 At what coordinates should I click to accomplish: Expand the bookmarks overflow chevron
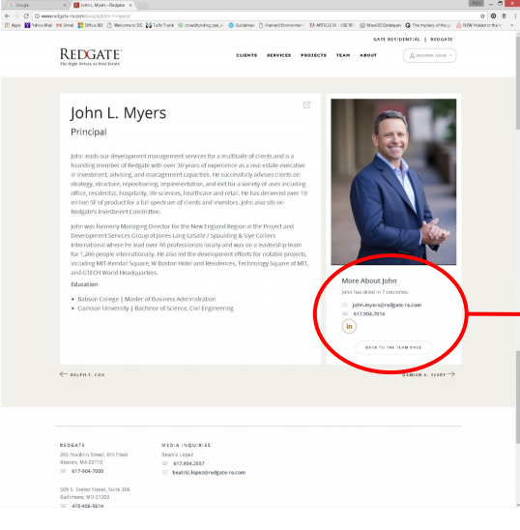(512, 25)
